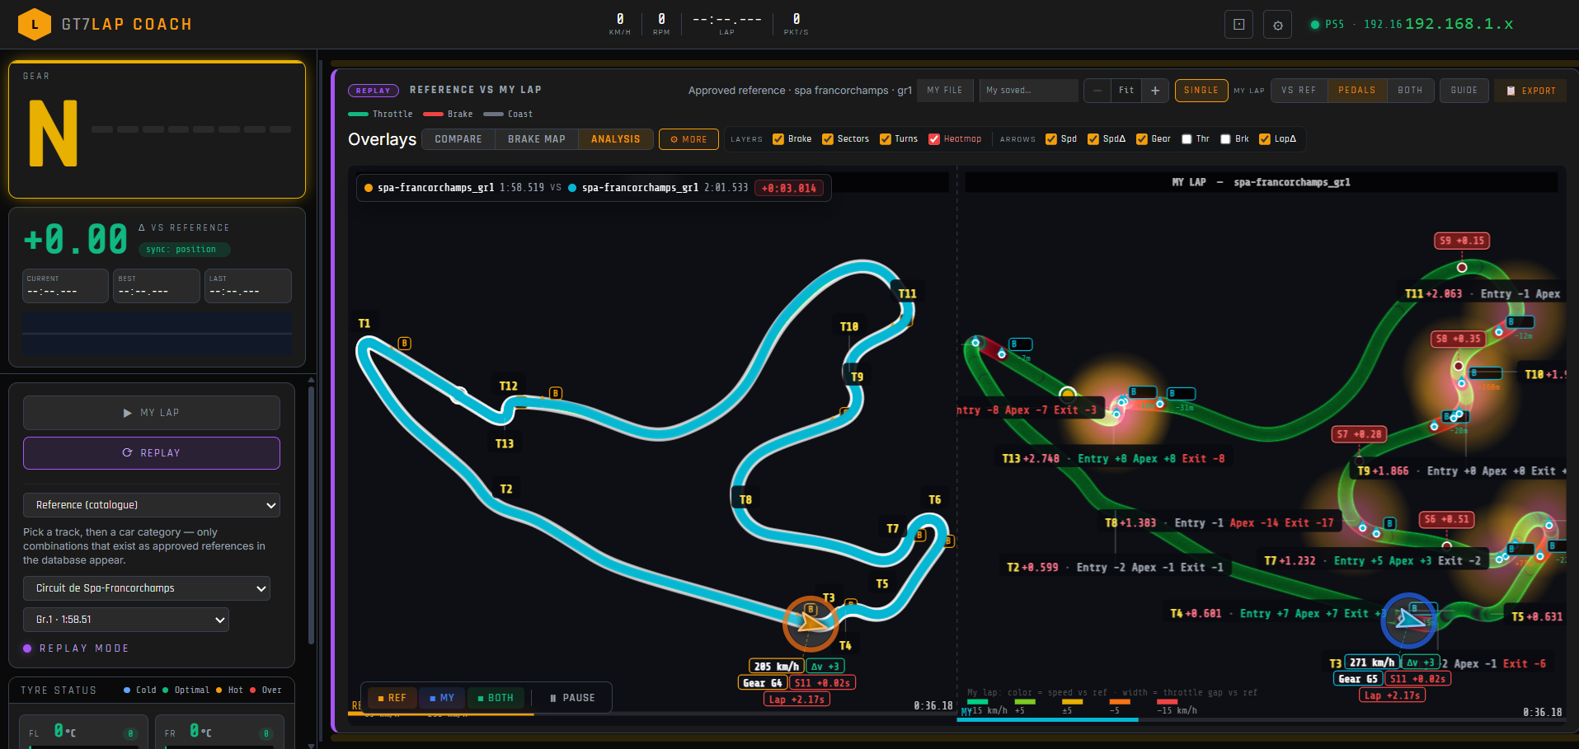Image resolution: width=1579 pixels, height=749 pixels.
Task: Click the replay progress bar under left map
Action: coord(651,714)
